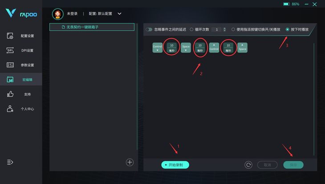This screenshot has width=325, height=184.
Task: Toggle 忽略事件之间的延迟 switch
Action: coord(149,29)
